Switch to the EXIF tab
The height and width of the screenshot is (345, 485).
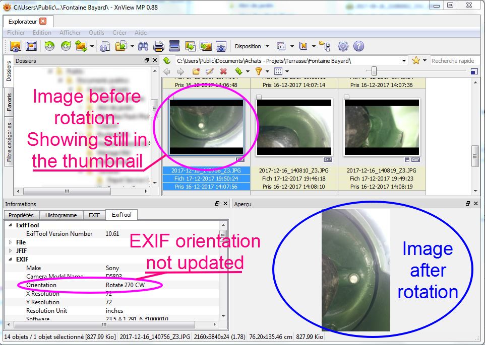pos(94,215)
